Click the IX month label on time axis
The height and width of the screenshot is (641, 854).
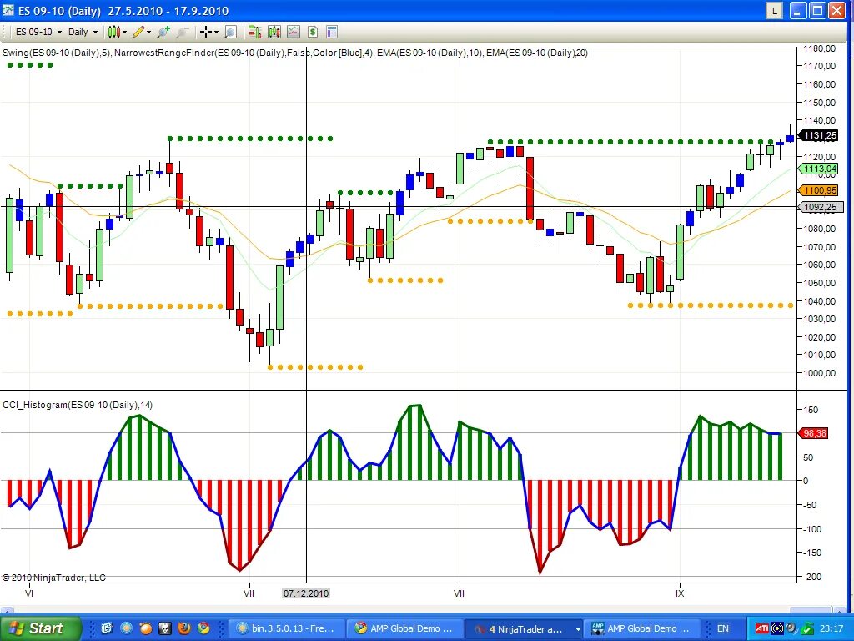click(680, 593)
